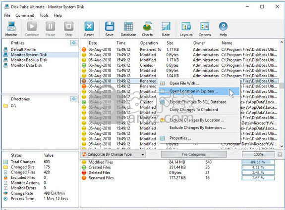285x210 pixels.
Task: Click the 100% button
Action: (x=258, y=154)
